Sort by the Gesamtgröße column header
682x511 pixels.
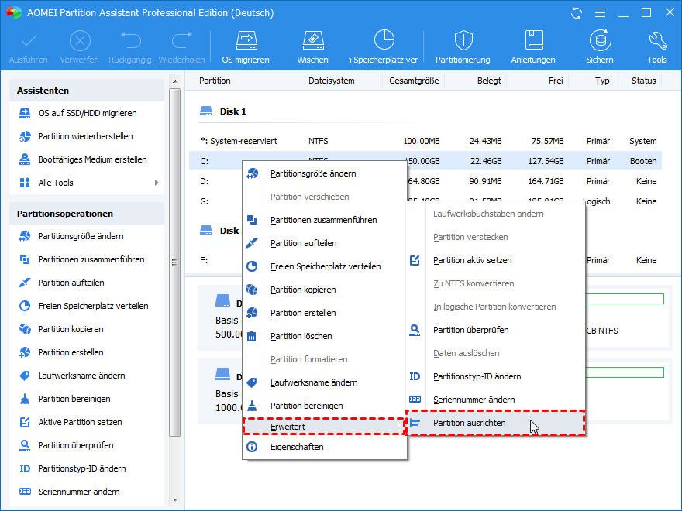(414, 81)
